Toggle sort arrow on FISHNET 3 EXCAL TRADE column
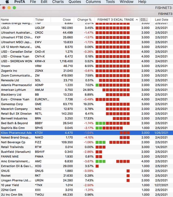Image resolution: width=173 pixels, height=197 pixels. point(137,20)
